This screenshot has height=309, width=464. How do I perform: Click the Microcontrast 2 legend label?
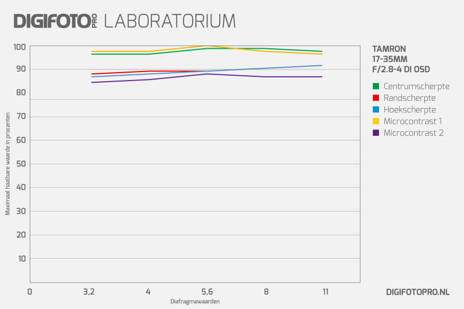pos(414,133)
